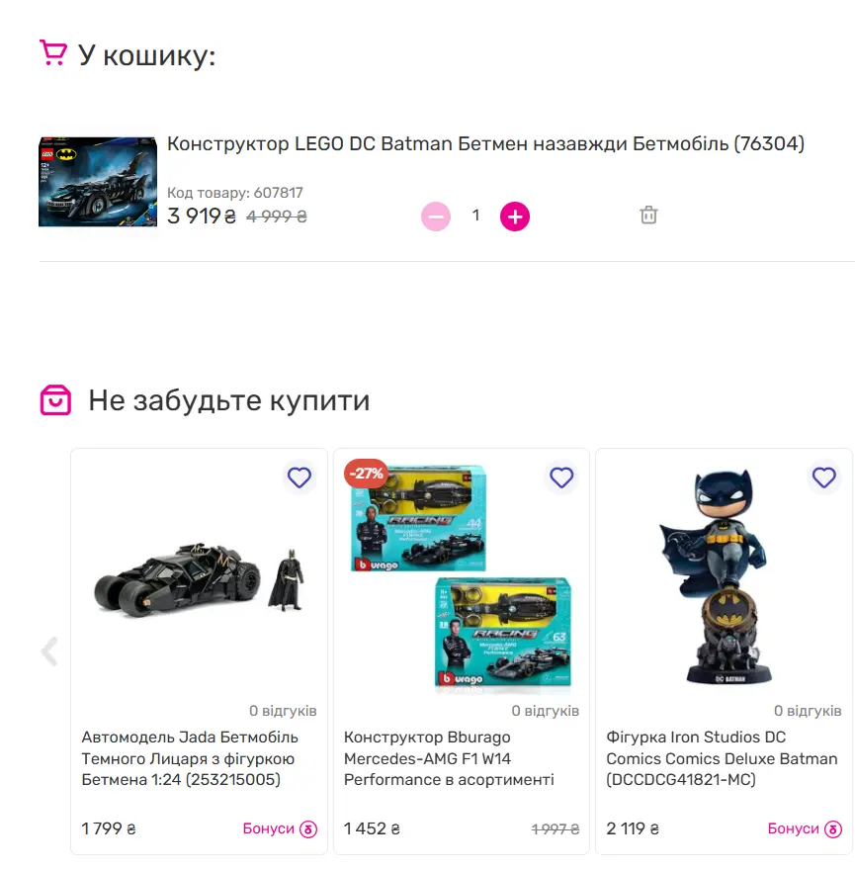
Task: Click the shopping bag icon by recommendations
Action: coord(55,399)
